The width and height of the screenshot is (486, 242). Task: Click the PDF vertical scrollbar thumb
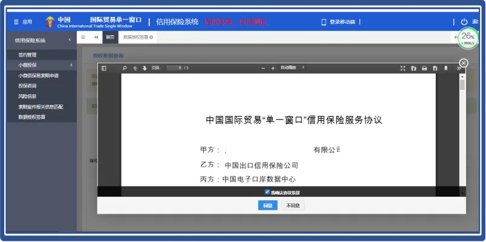462,84
